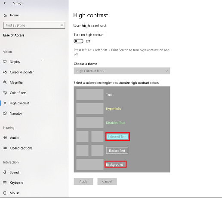Viewport: 222px width, 198px height.
Task: Click the Magnifier icon in sidebar
Action: (5, 82)
